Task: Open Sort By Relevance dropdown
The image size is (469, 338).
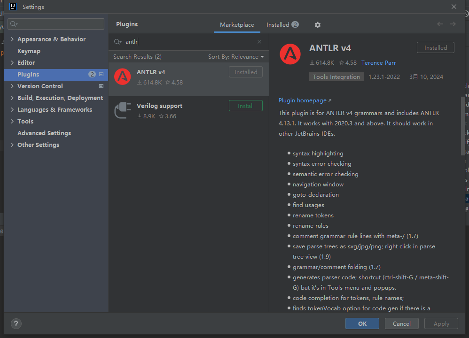Action: (236, 57)
